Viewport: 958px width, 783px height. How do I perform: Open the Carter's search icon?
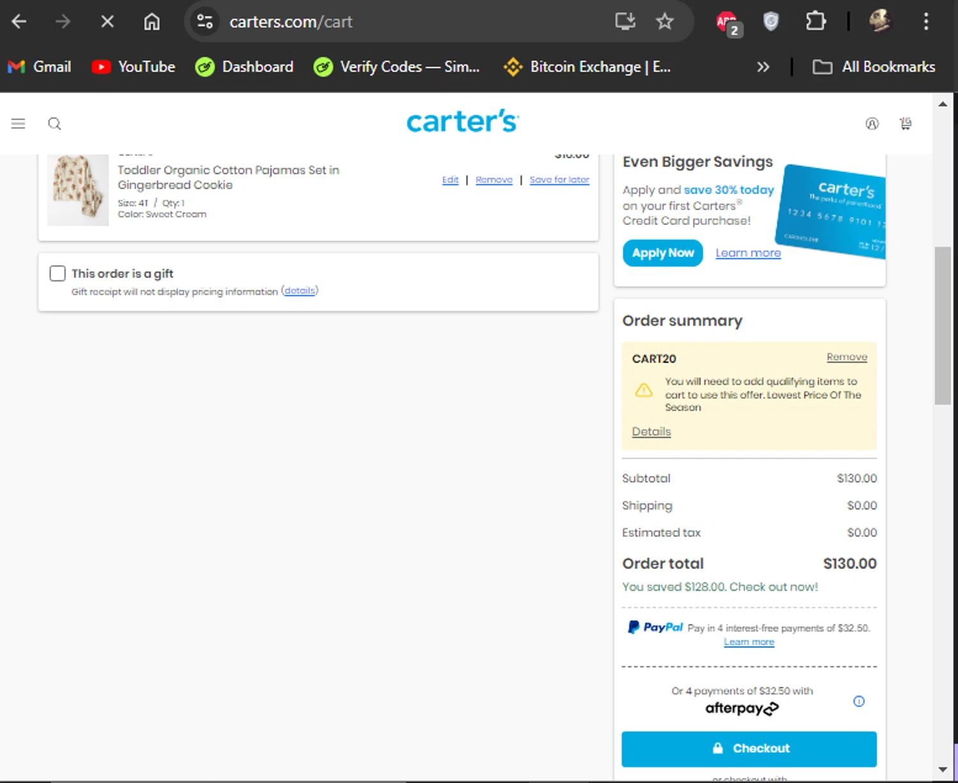[x=55, y=124]
